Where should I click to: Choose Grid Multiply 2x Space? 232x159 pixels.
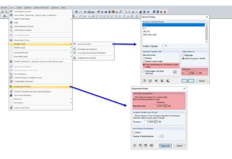coord(41,26)
